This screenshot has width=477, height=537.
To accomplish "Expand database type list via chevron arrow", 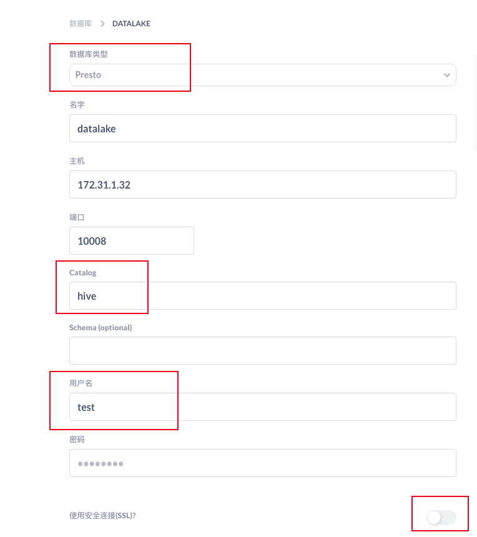I will (x=447, y=75).
